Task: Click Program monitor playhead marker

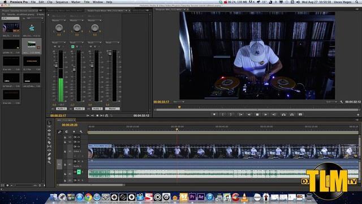Action: pyautogui.click(x=179, y=107)
